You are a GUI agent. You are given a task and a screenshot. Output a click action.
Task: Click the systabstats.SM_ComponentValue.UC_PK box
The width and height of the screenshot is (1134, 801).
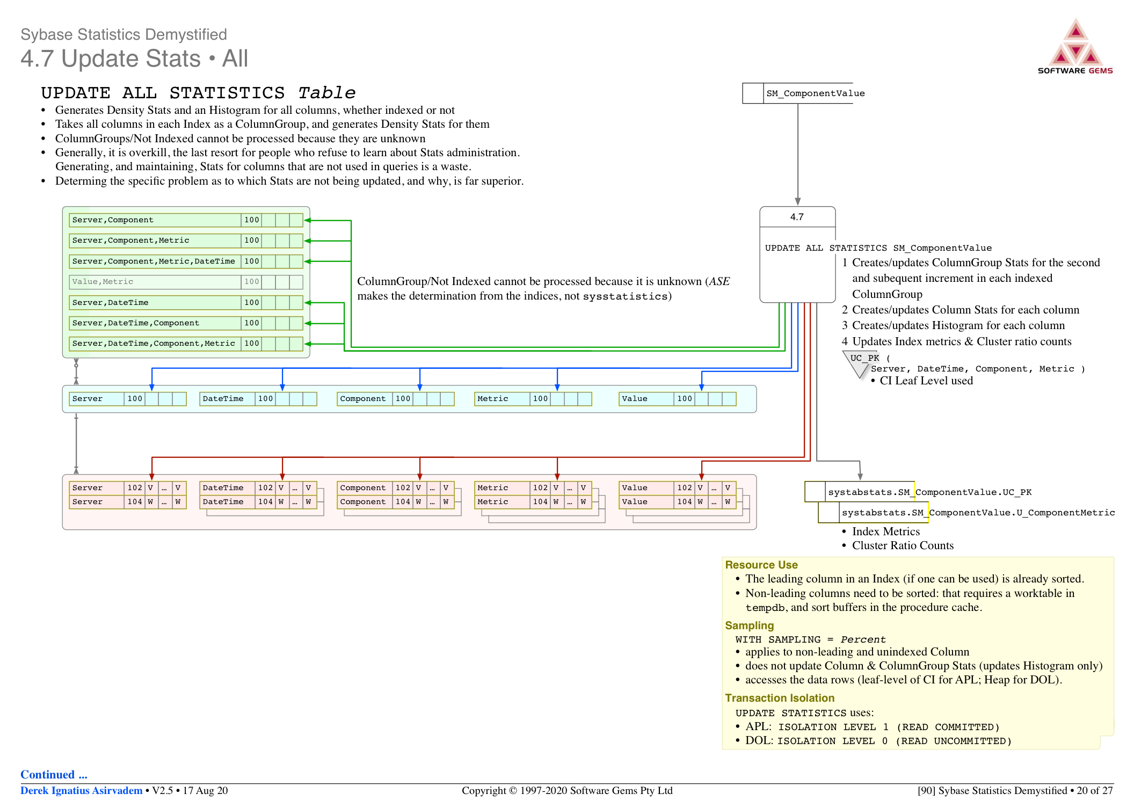point(918,492)
